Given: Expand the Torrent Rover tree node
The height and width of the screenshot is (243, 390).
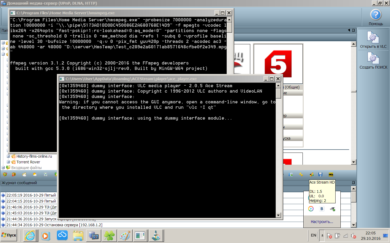Looking at the screenshot, I should pos(8,162).
